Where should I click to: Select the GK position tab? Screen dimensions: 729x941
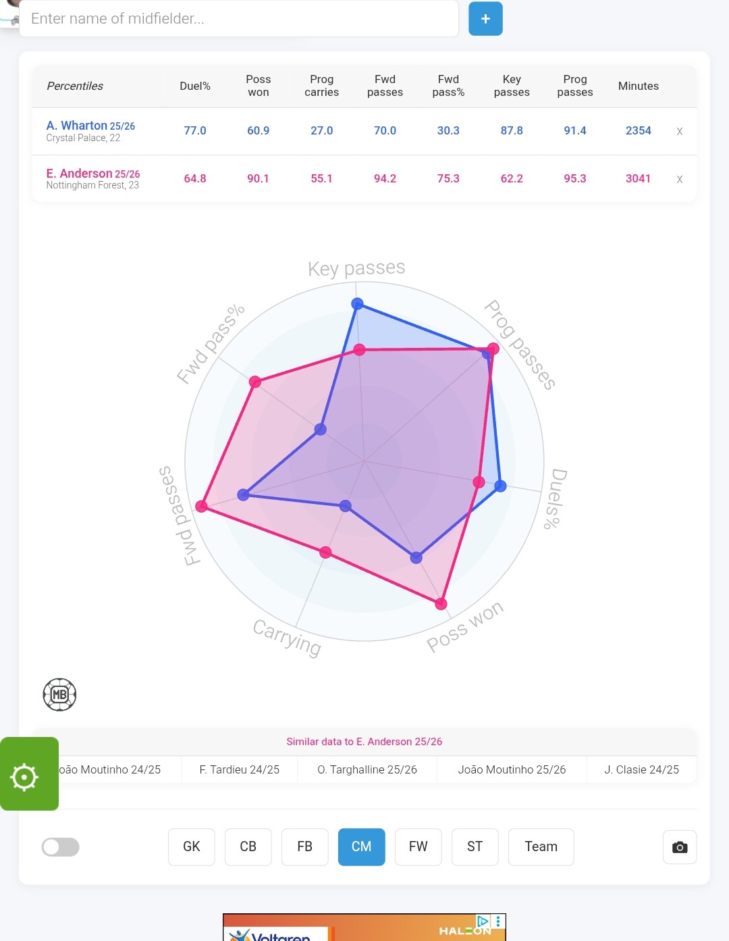[x=192, y=847]
